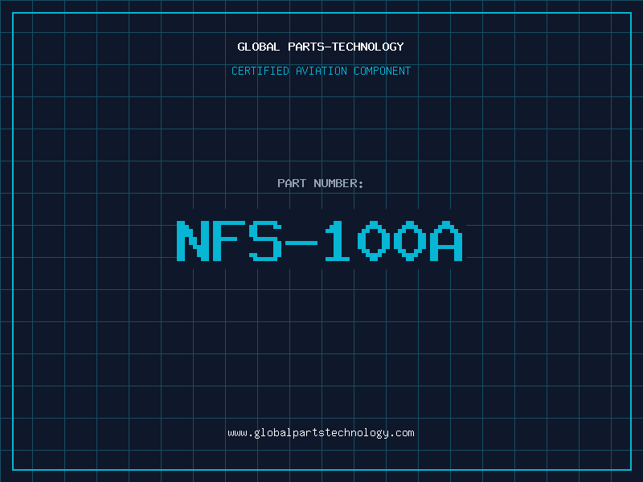Click the digit 1 in the part number

click(x=339, y=241)
